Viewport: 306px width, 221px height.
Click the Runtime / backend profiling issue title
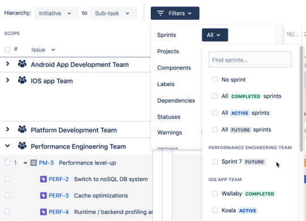pyautogui.click(x=113, y=212)
